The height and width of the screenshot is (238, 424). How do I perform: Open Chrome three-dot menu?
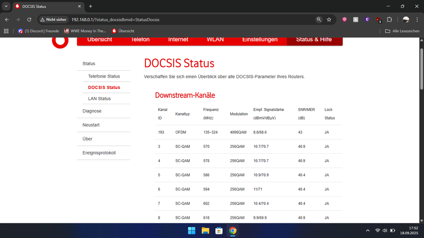click(x=417, y=20)
